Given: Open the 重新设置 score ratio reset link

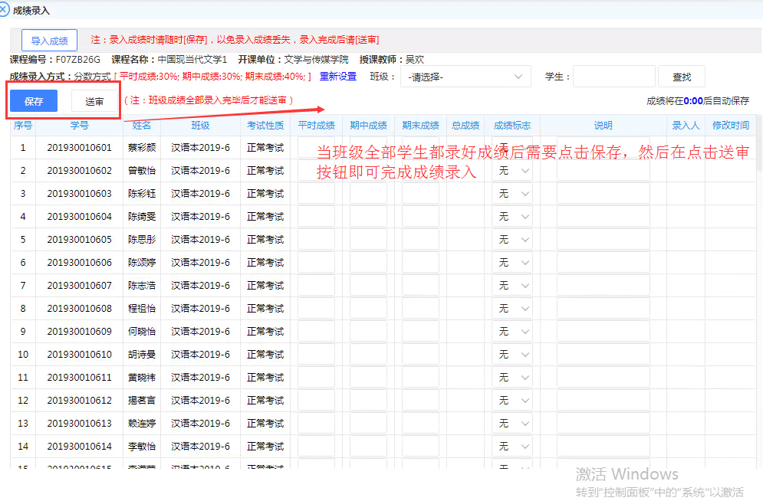Looking at the screenshot, I should 339,76.
